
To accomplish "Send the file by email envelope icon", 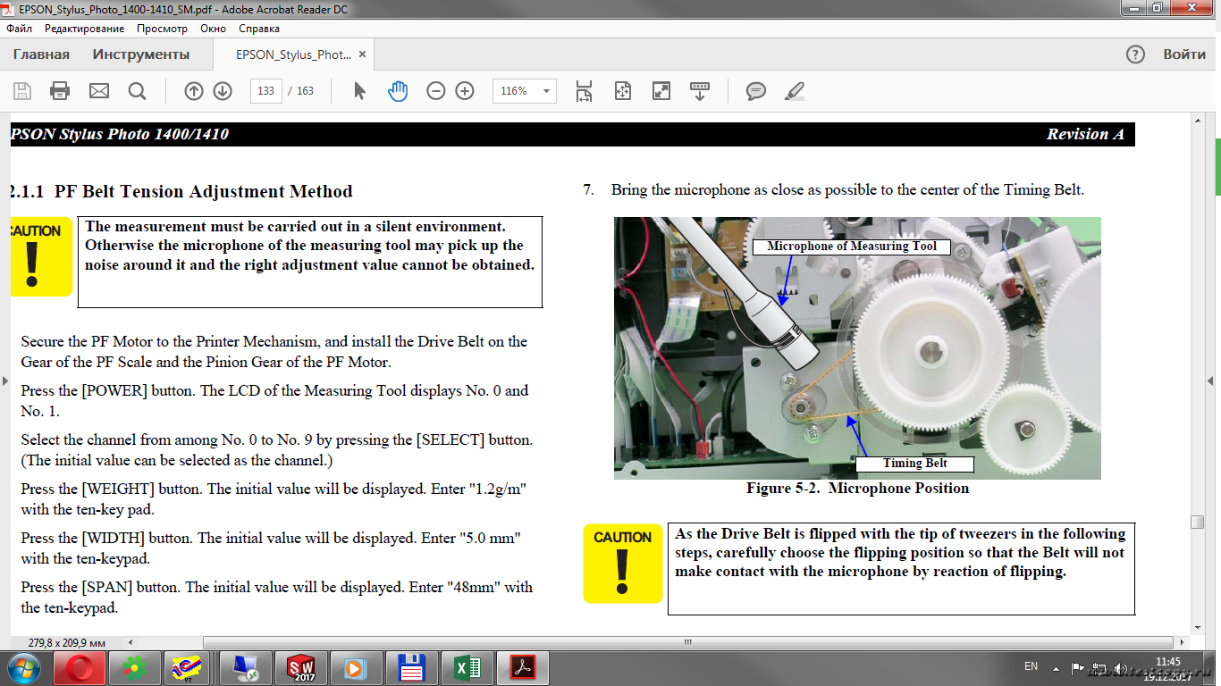I will [98, 91].
